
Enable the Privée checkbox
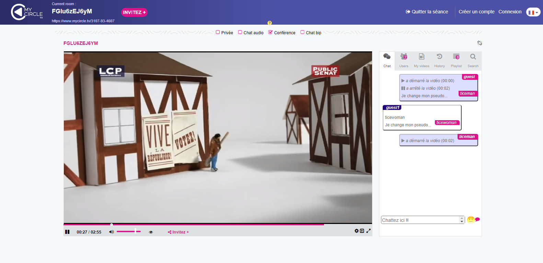click(x=218, y=32)
